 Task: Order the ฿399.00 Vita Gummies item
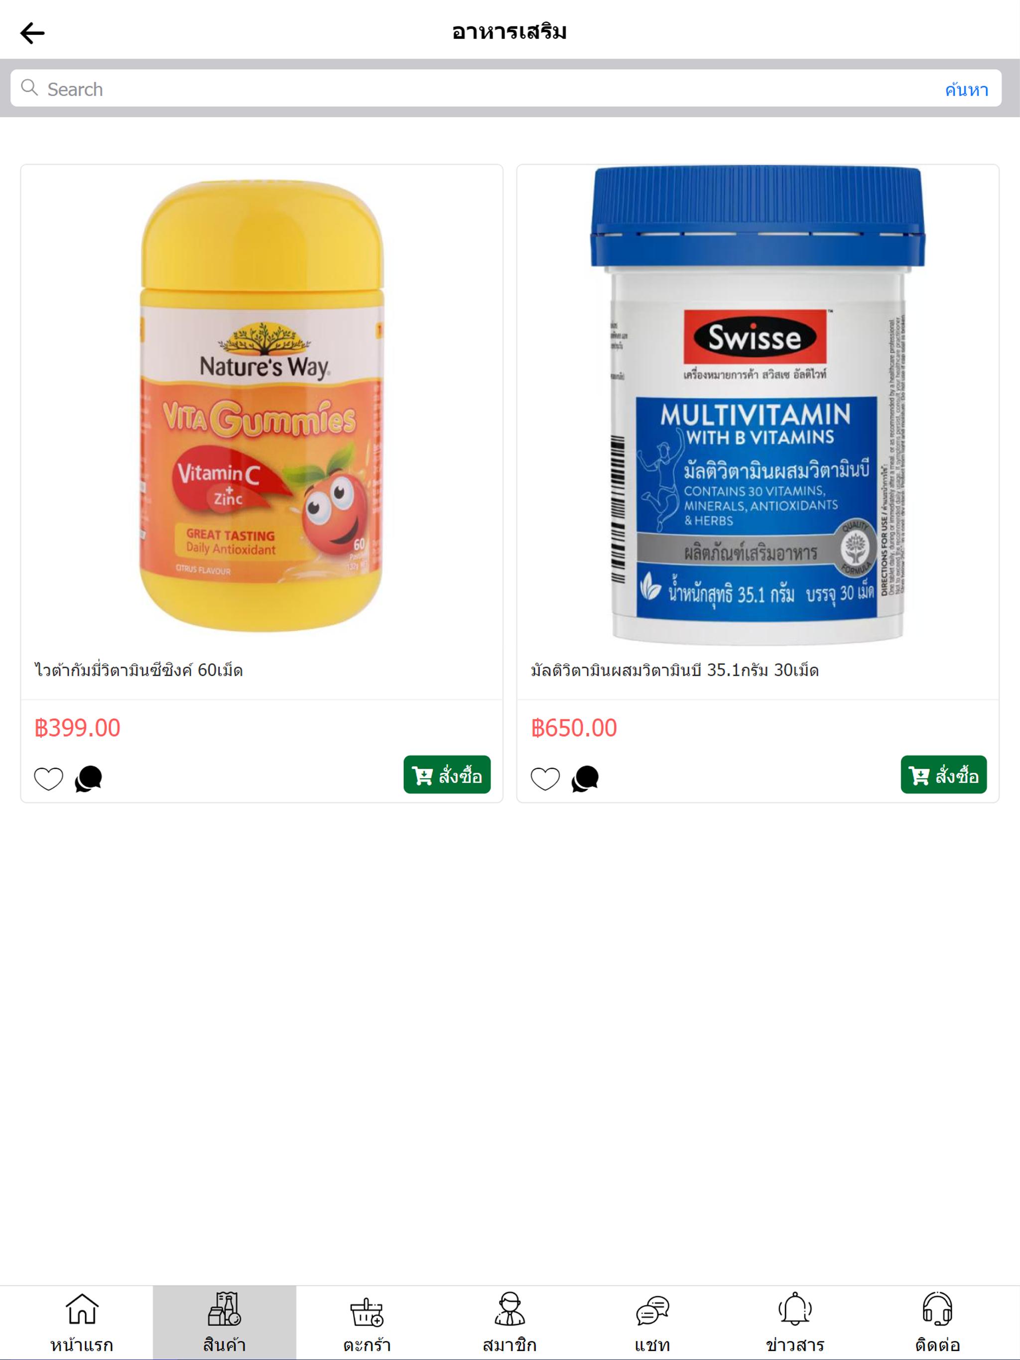pyautogui.click(x=447, y=775)
